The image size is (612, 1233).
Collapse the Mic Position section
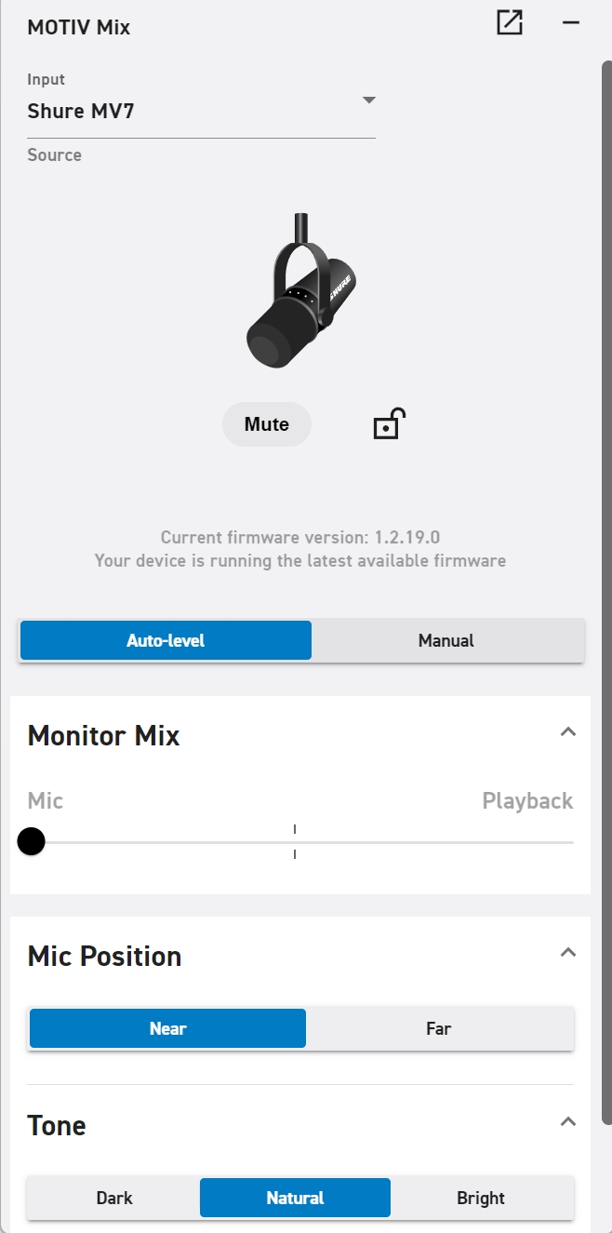[x=568, y=953]
